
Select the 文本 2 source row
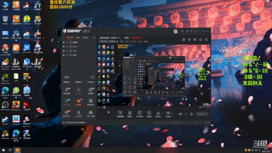point(79,47)
